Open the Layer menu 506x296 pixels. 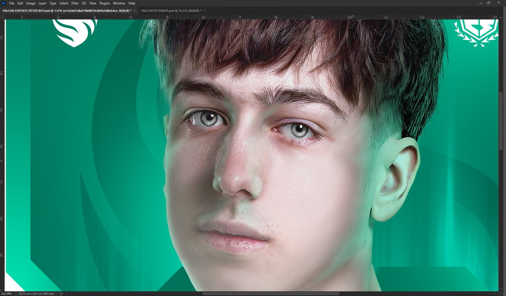coord(42,3)
